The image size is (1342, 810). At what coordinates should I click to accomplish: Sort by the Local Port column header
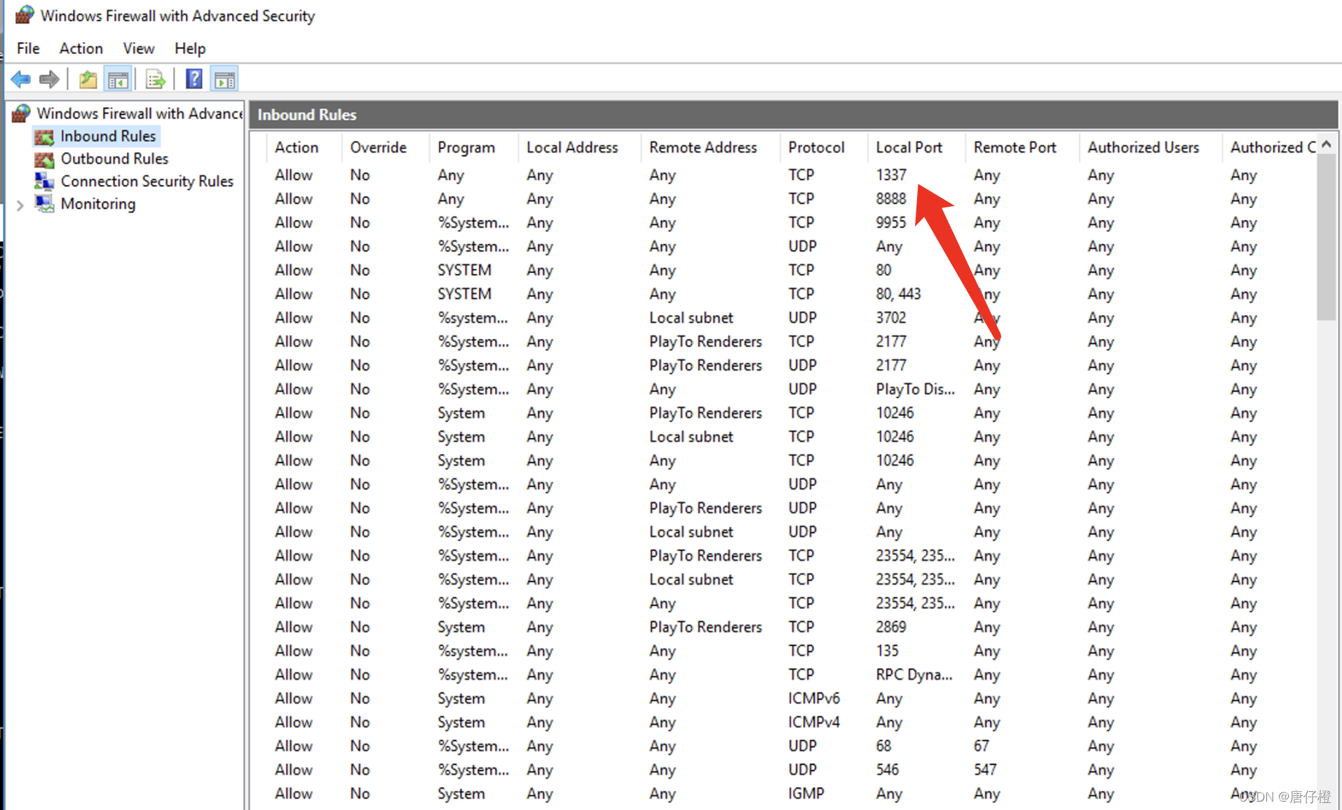(x=909, y=147)
